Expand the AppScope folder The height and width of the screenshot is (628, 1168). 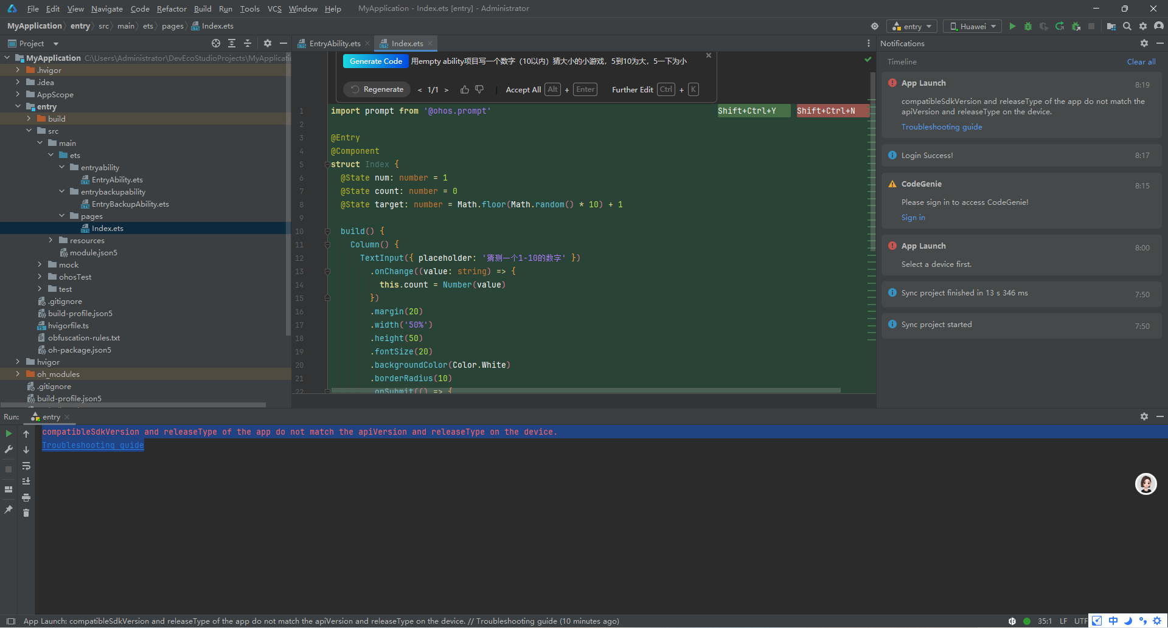coord(18,94)
